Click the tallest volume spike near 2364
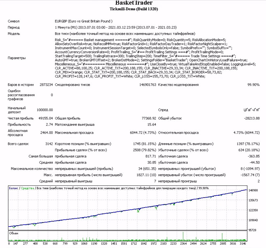Screen dimensions: 266x248 tap(183, 236)
